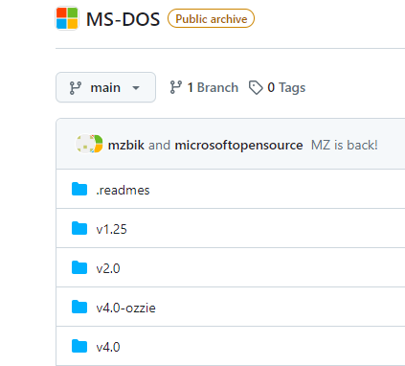Click the Microsoft logo avatar

point(67,18)
